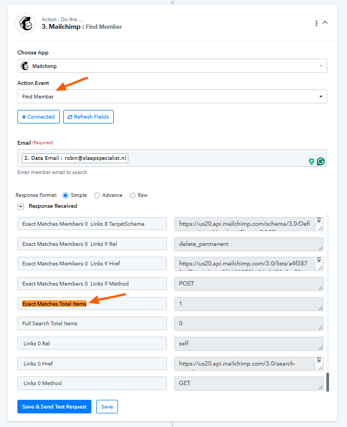
Task: Click expand icon on Links 0 Href value
Action: [319, 360]
